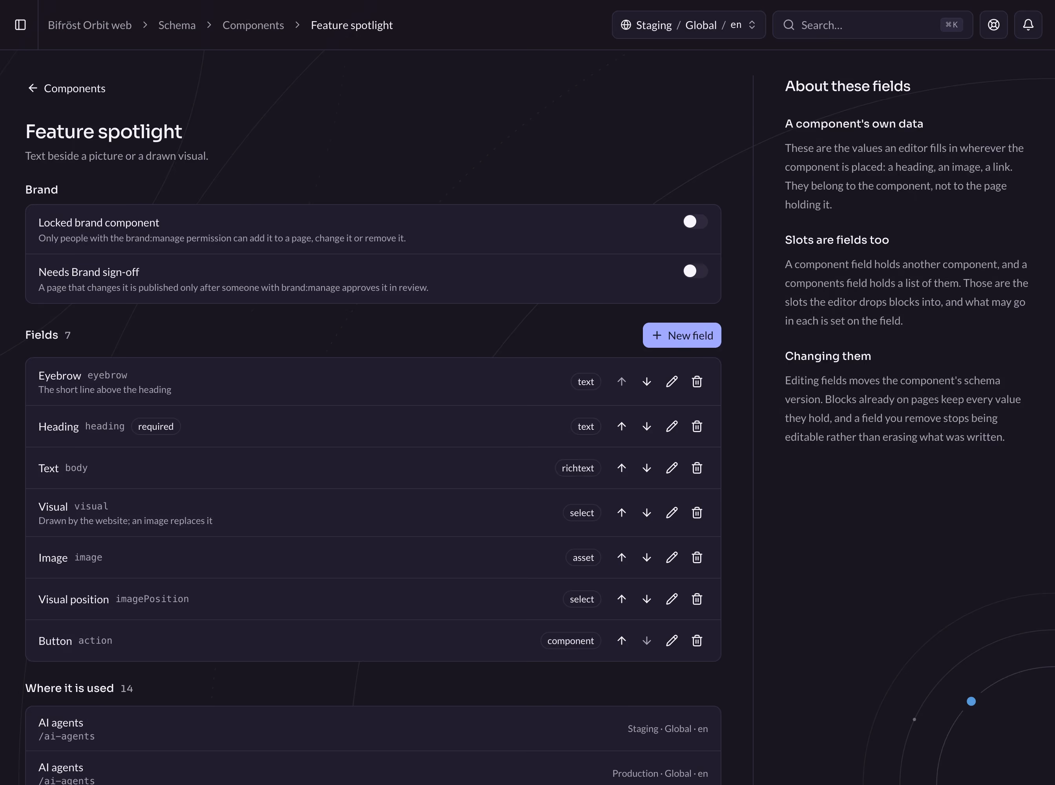Move Visual position field up
This screenshot has width=1055, height=785.
pos(621,599)
